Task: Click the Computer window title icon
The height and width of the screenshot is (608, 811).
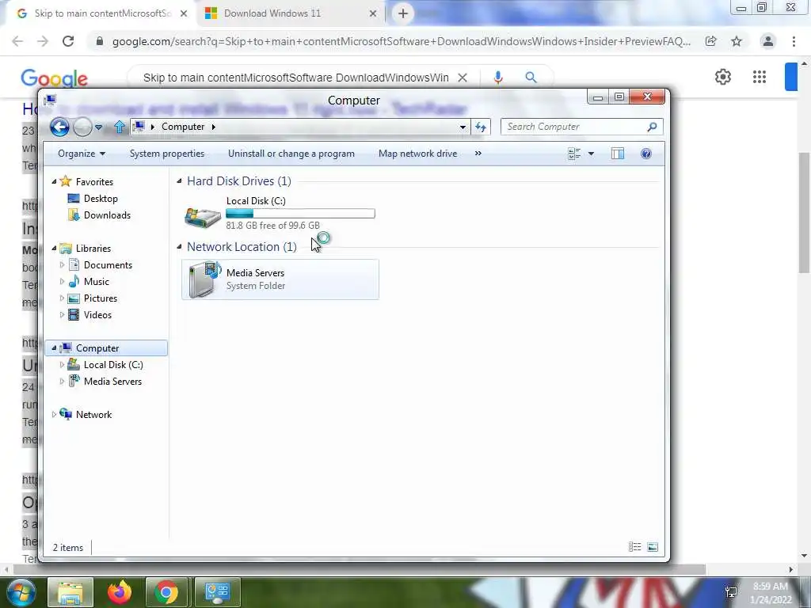Action: click(x=50, y=100)
